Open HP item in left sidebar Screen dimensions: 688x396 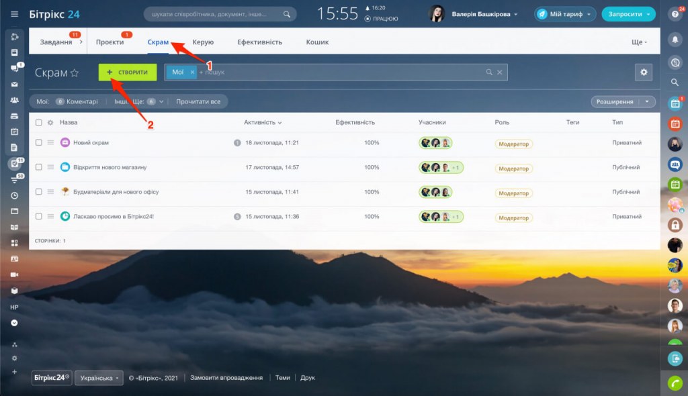click(15, 307)
